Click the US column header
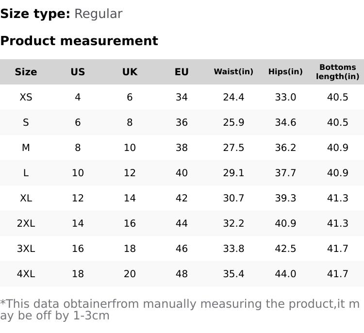The width and height of the screenshot is (364, 333). pyautogui.click(x=78, y=72)
